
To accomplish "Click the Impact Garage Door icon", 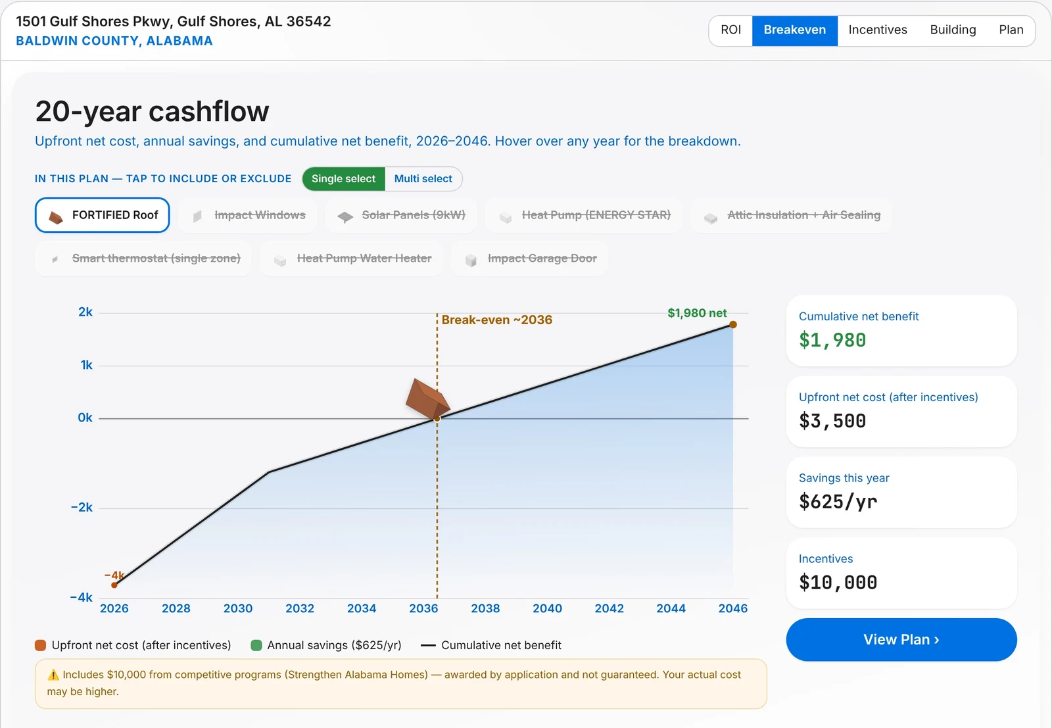I will 471,260.
